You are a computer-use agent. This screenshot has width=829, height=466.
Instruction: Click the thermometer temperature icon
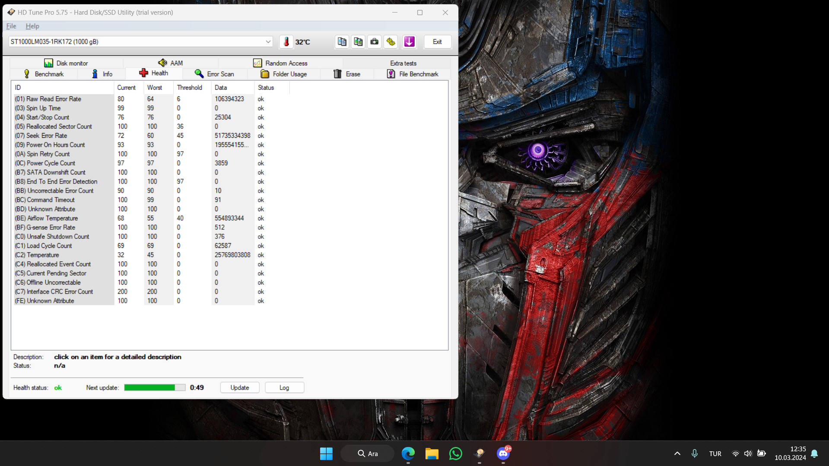pos(286,42)
